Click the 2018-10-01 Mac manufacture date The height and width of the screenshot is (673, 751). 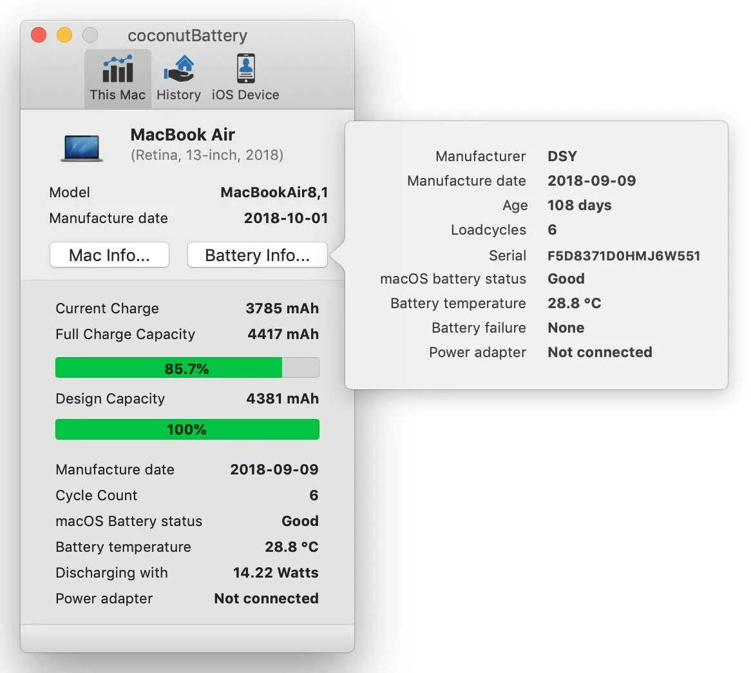coord(287,218)
